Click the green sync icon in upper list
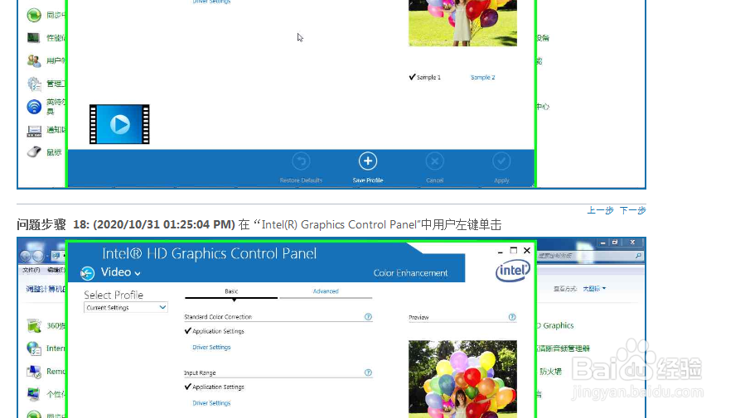Screen dimensions: 745x418 tap(34, 15)
